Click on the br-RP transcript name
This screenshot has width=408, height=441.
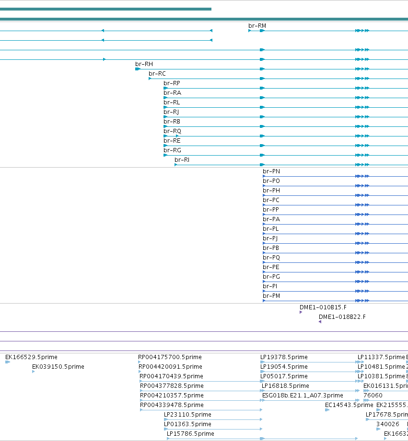tap(172, 83)
